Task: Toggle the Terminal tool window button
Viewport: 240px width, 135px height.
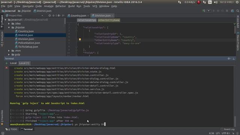Action: point(27,129)
